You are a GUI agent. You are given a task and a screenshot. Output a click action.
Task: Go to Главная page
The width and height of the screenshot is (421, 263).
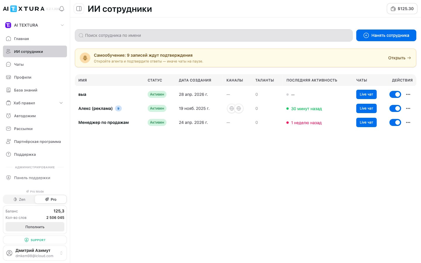(x=35, y=39)
